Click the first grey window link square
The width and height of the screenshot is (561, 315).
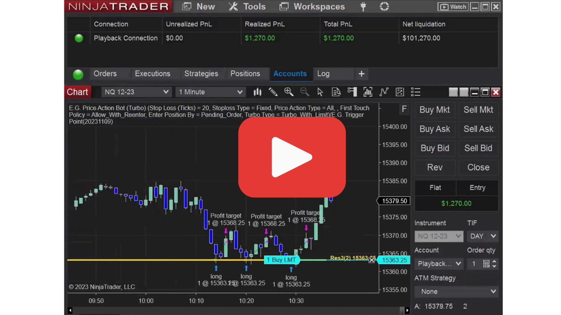453,92
